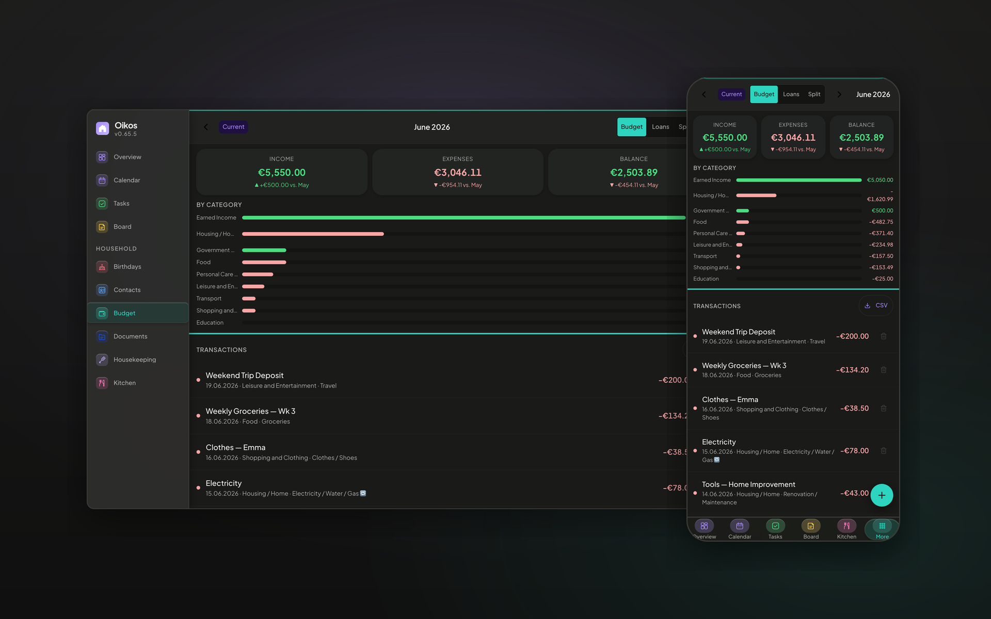Click mobile Shopping and... category row

pos(793,267)
